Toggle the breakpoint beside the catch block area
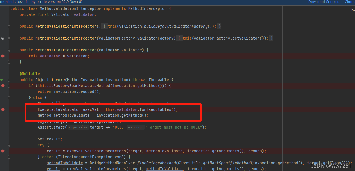 [3, 157]
